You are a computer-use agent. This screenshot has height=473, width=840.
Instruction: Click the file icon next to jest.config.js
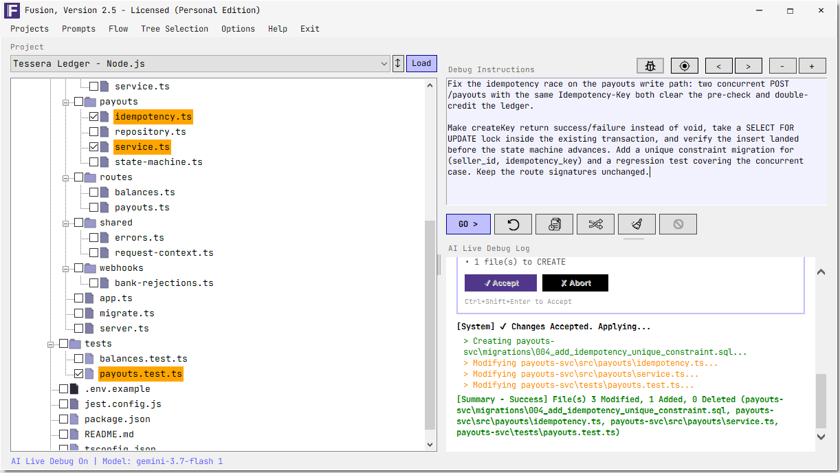click(x=74, y=404)
